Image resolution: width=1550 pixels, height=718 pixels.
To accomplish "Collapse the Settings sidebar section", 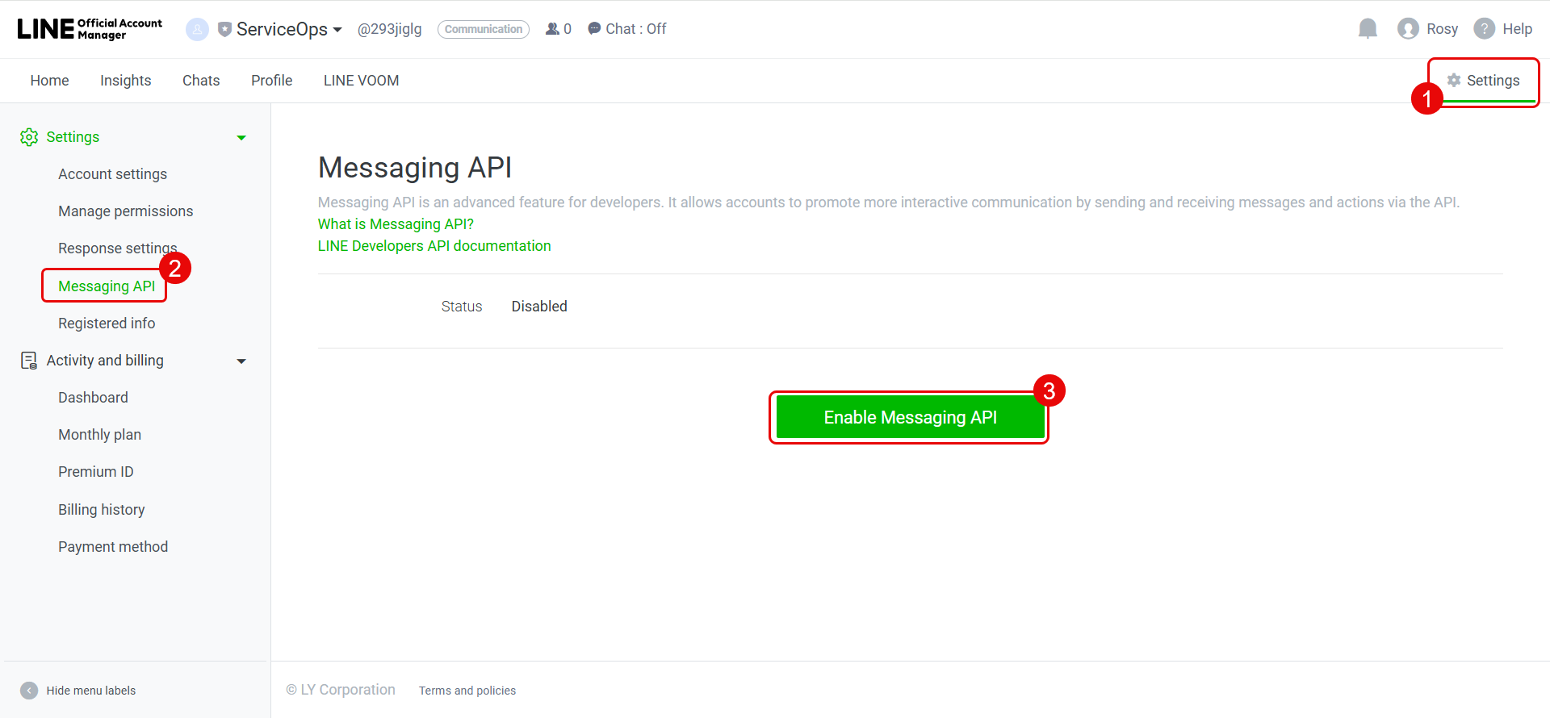I will point(241,138).
